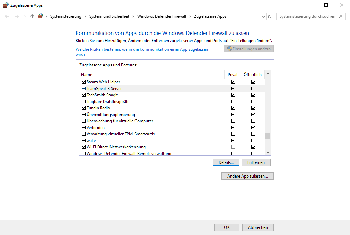The image size is (350, 235).
Task: Click the search magnifier icon
Action: (340, 16)
